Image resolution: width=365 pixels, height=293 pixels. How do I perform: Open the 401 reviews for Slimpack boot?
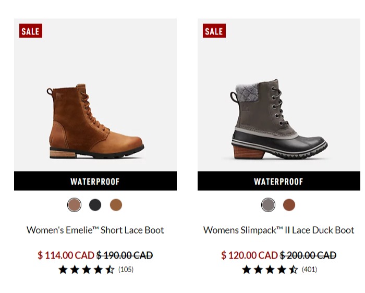pyautogui.click(x=309, y=270)
